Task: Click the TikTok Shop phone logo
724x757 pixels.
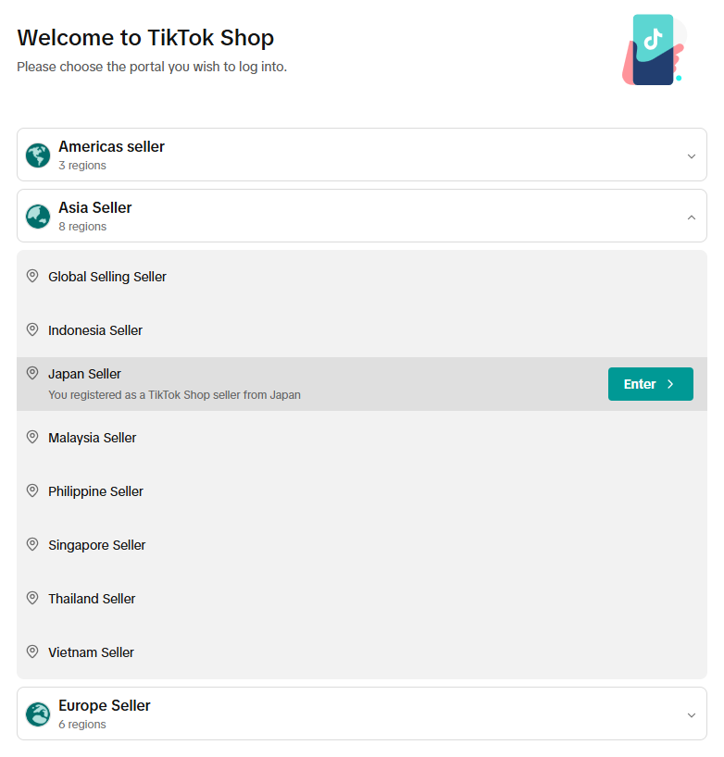Action: coord(654,50)
